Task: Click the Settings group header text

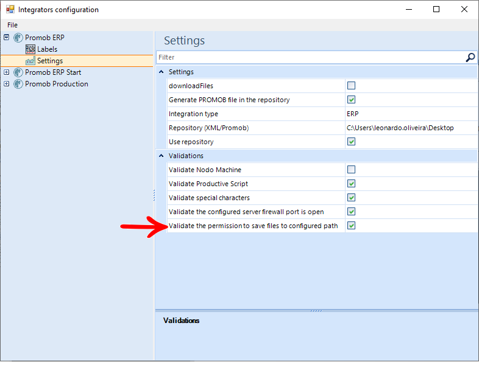Action: pyautogui.click(x=181, y=72)
